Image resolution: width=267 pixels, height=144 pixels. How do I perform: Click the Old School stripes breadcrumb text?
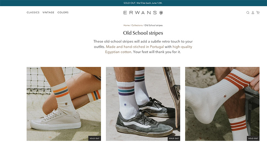pos(153,25)
